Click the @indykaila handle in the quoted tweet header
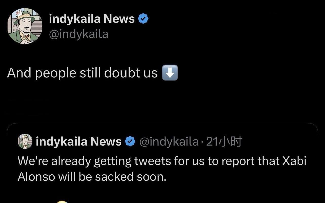This screenshot has height=203, width=325. click(169, 141)
